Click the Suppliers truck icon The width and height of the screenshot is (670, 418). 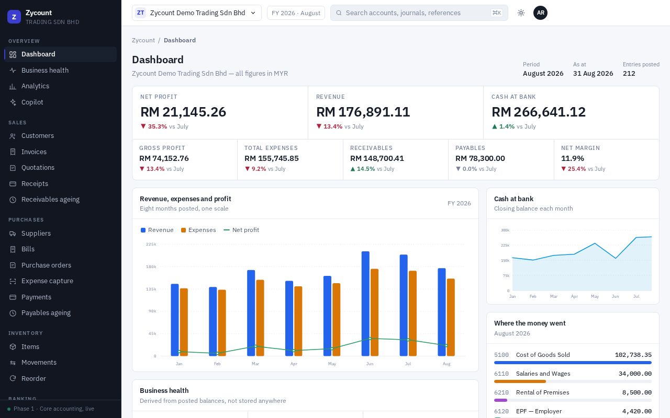point(13,234)
